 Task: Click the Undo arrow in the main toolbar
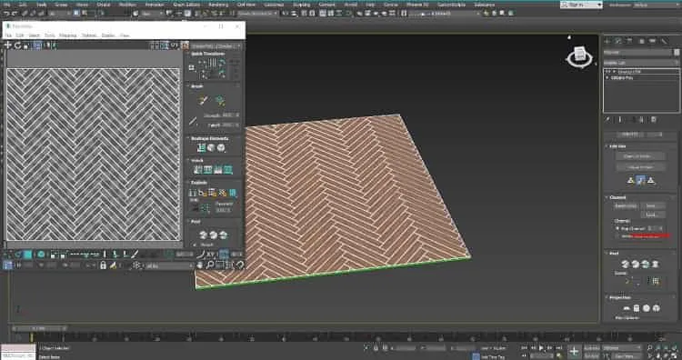click(x=6, y=14)
